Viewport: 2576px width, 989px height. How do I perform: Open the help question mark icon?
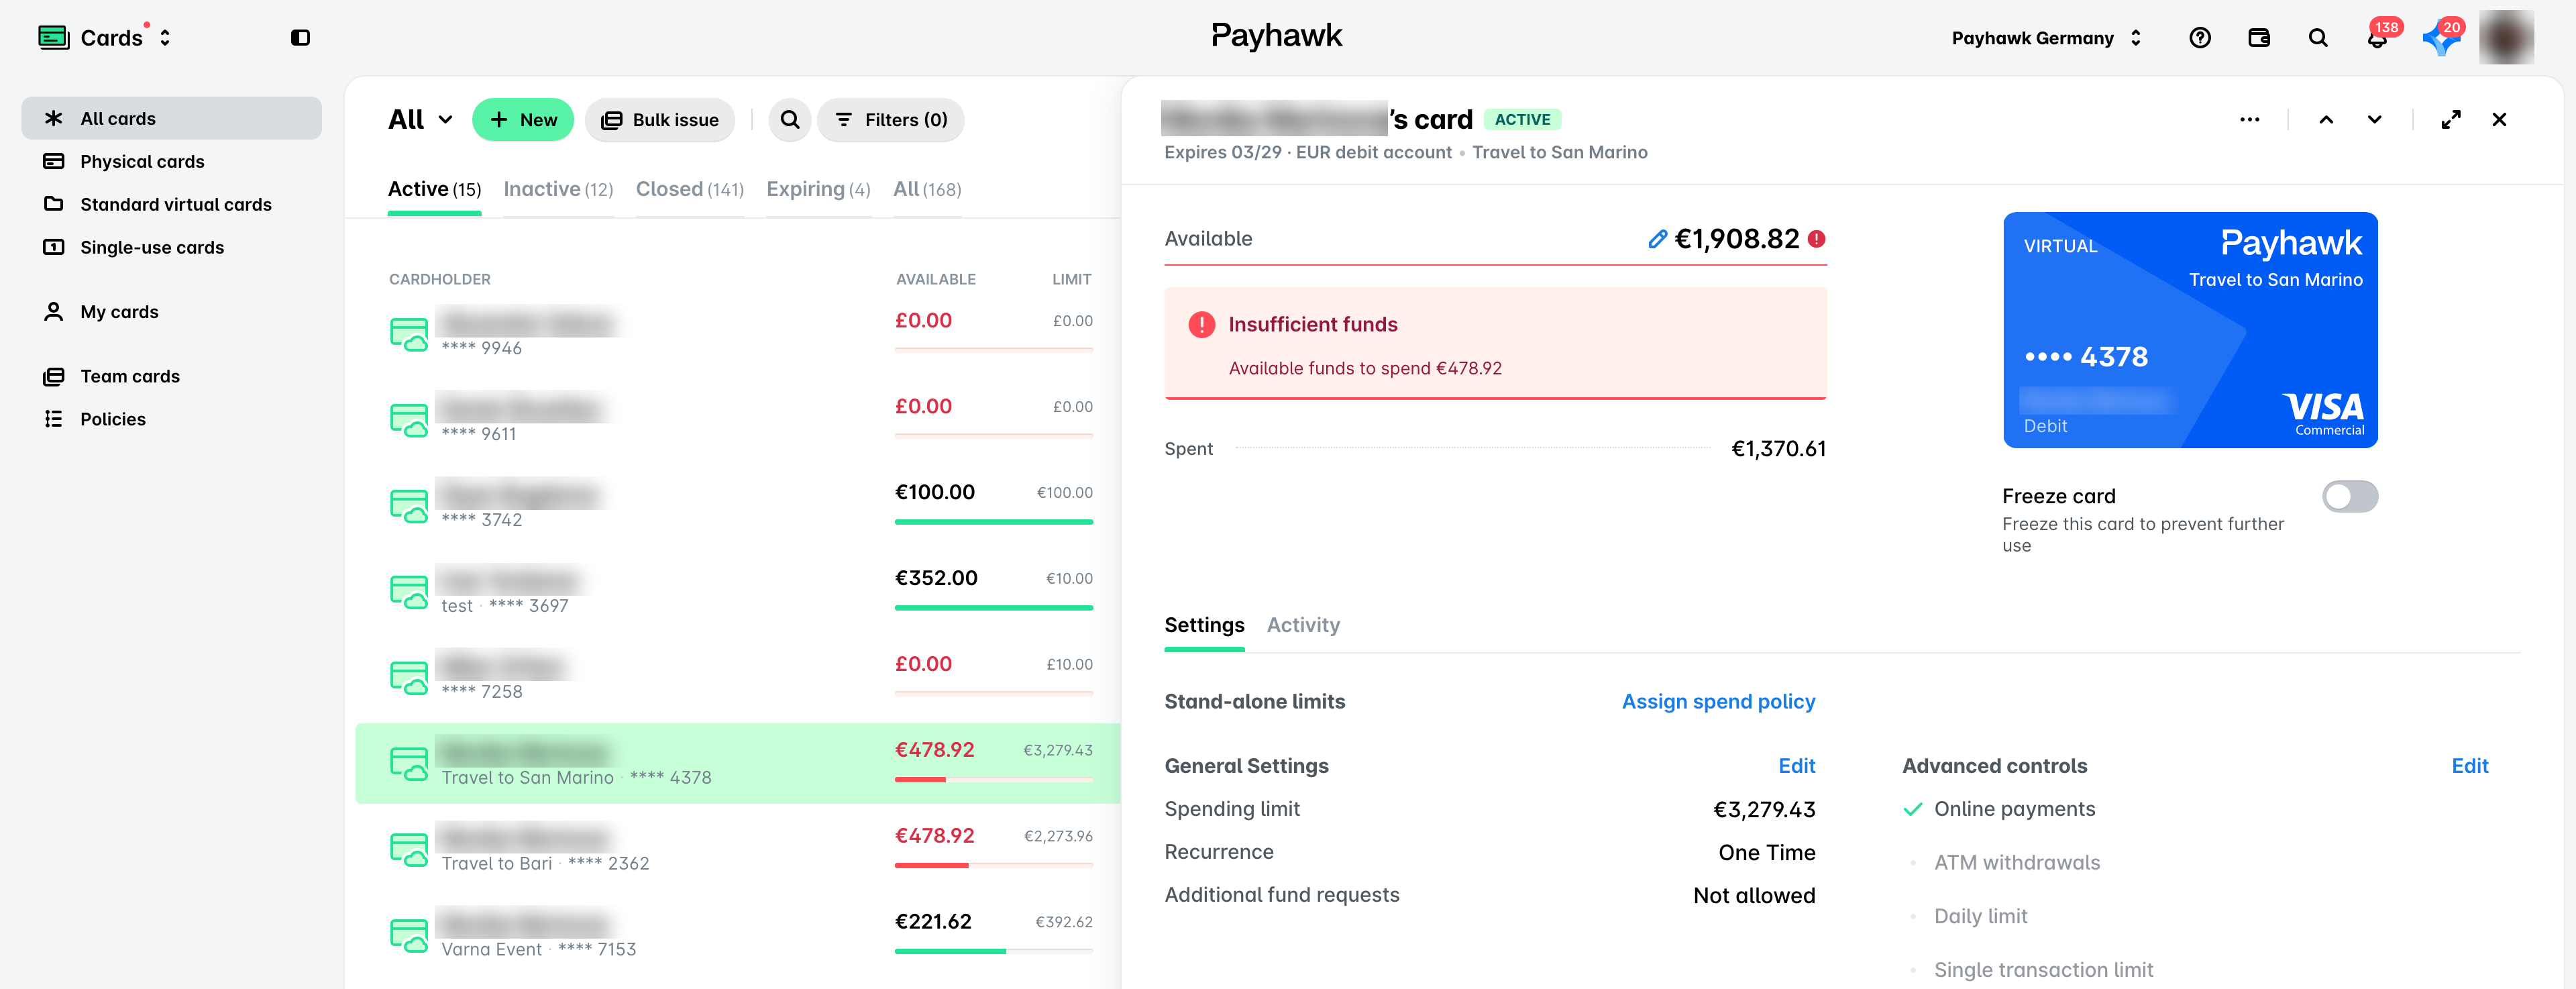(2199, 38)
